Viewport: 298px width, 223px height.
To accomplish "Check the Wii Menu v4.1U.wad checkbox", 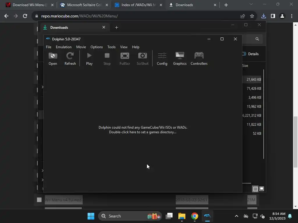I will point(39,200).
